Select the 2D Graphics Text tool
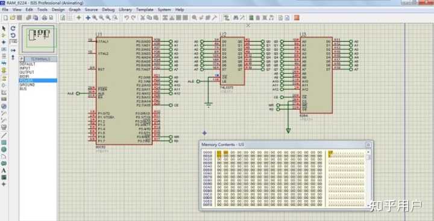434x221 pixels. 4,171
